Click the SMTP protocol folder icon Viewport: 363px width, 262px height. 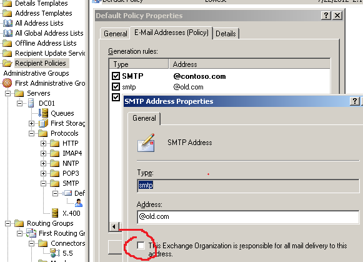point(54,183)
